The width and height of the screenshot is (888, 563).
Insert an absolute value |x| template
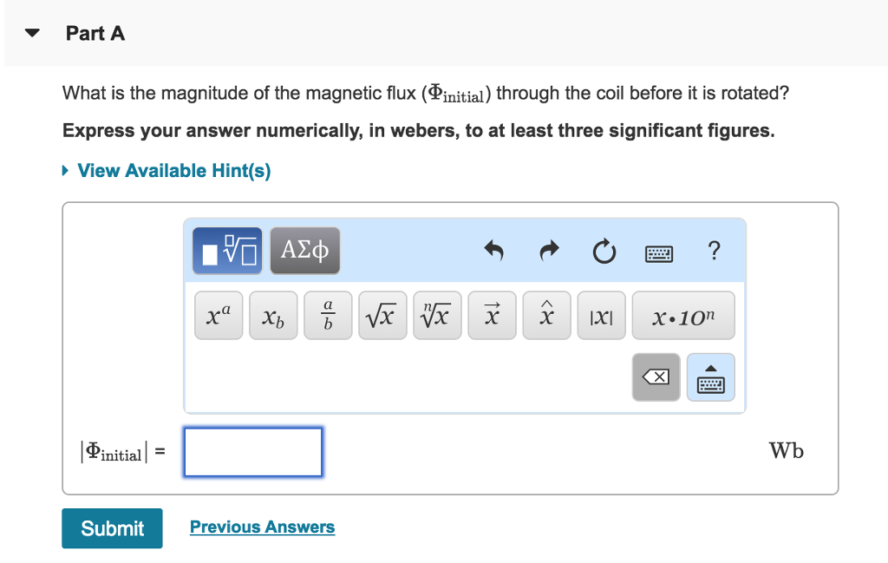click(600, 315)
